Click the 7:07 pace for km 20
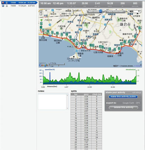 pyautogui.click(x=86, y=142)
